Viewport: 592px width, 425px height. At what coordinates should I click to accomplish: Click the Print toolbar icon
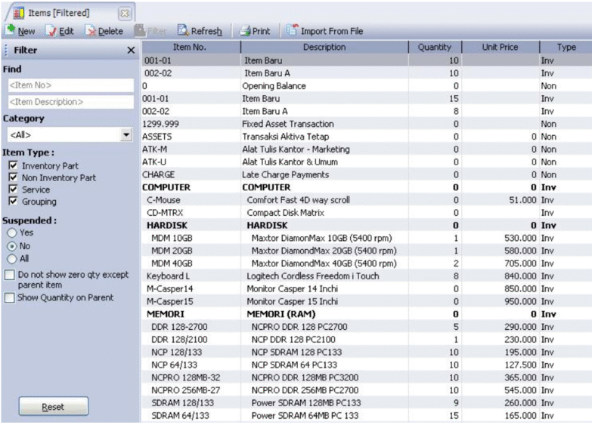pyautogui.click(x=245, y=31)
